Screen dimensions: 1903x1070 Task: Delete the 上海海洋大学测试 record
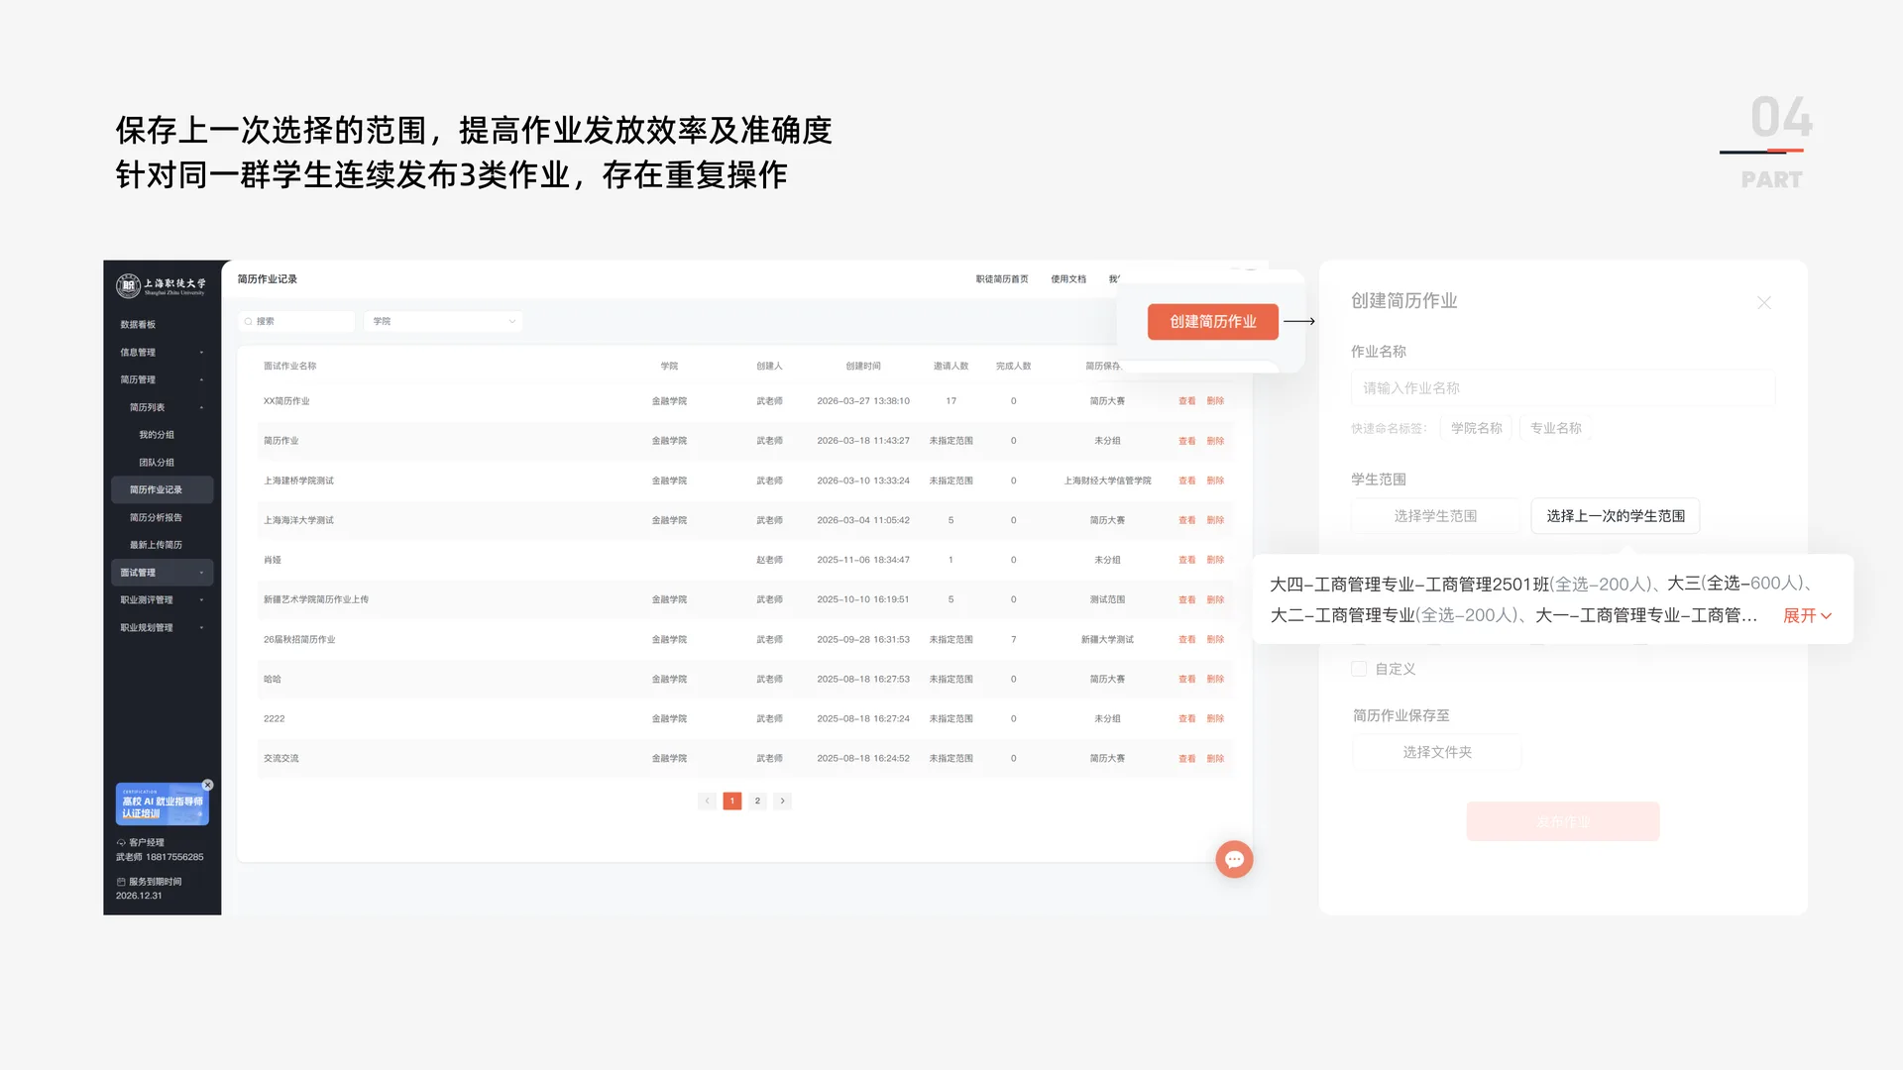1215,520
